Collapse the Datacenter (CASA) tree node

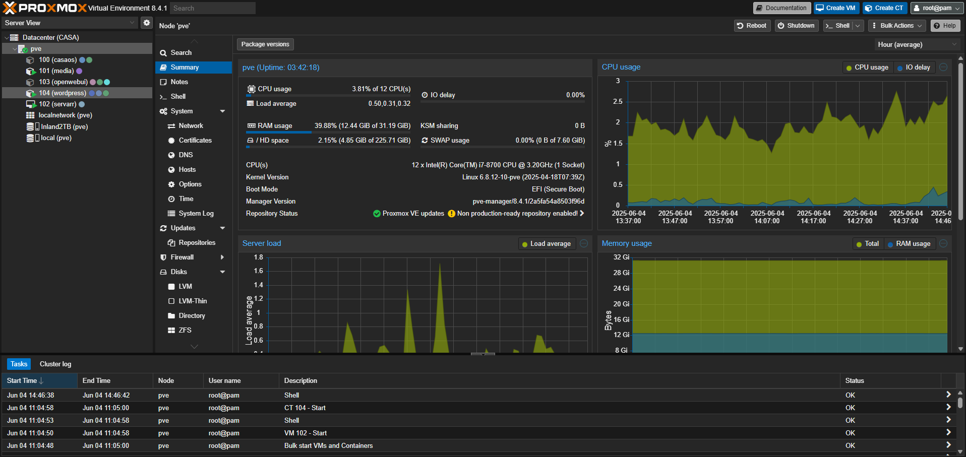click(6, 38)
